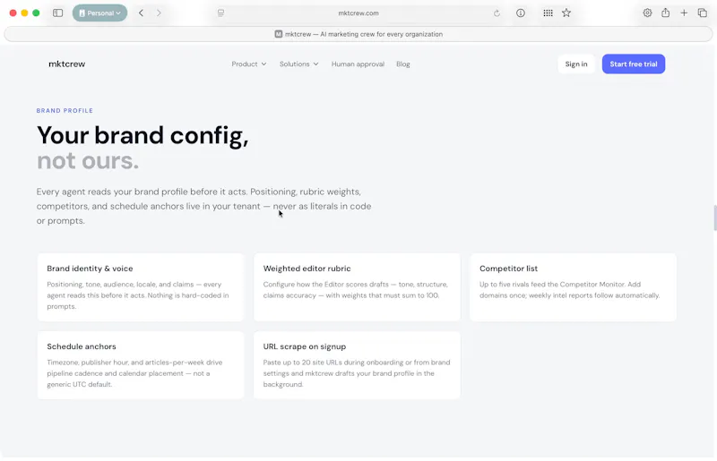The width and height of the screenshot is (717, 461).
Task: Select the Competitor list card title
Action: point(508,269)
